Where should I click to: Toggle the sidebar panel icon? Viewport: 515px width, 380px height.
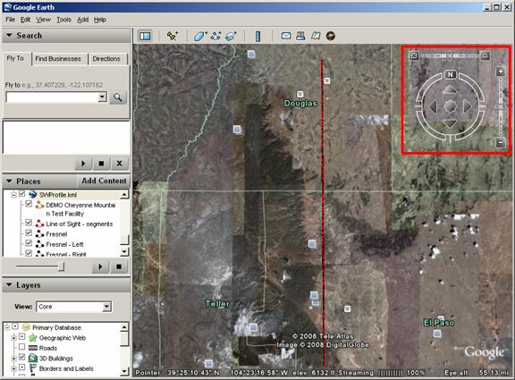145,36
